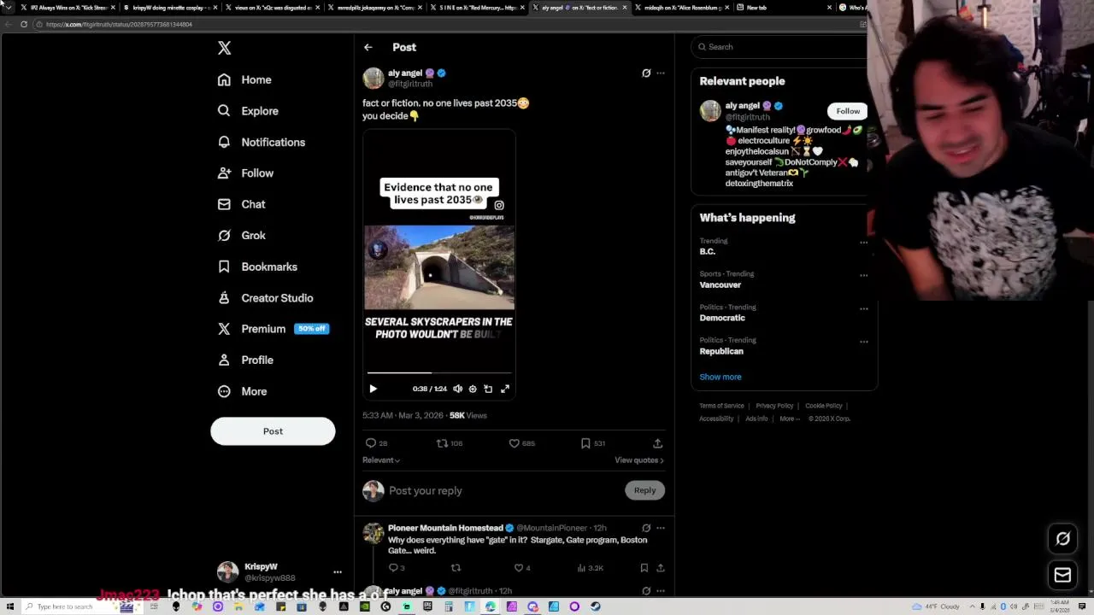Click the Grok icon on main post
The width and height of the screenshot is (1094, 615).
tap(646, 73)
